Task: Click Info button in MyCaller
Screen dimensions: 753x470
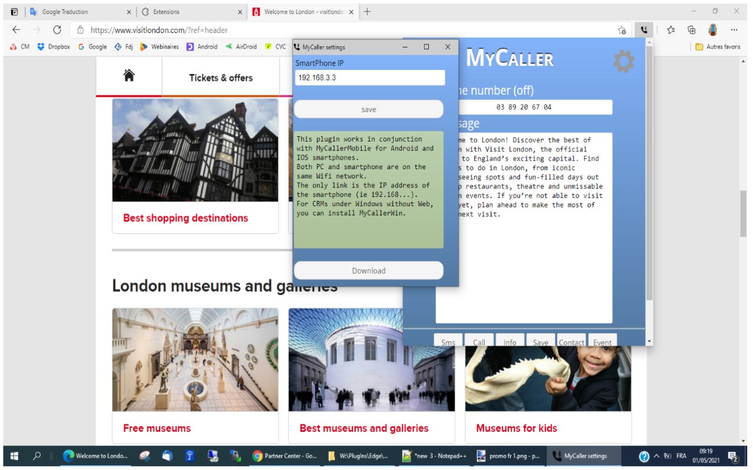Action: (x=510, y=341)
